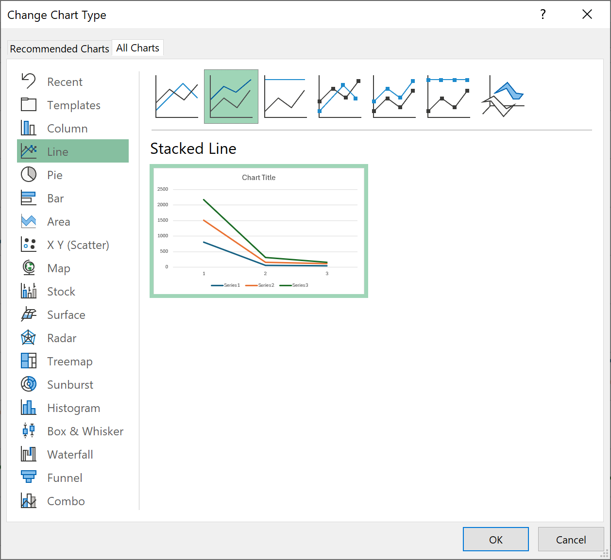This screenshot has height=560, width=611.
Task: Dismiss dialog with Cancel button
Action: [x=571, y=539]
